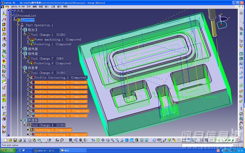Open dropdown arrow beside Shading mode icon
245x153 pixels.
(139, 142)
